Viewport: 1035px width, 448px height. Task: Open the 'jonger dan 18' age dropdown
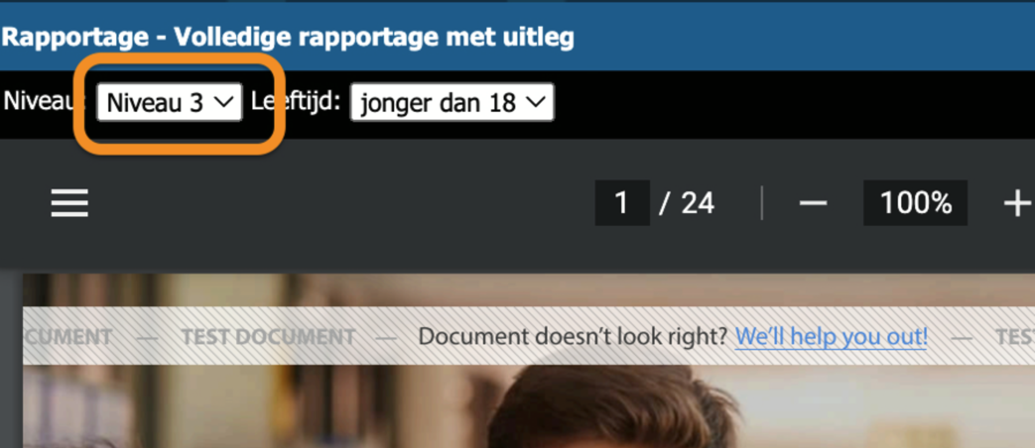point(452,102)
